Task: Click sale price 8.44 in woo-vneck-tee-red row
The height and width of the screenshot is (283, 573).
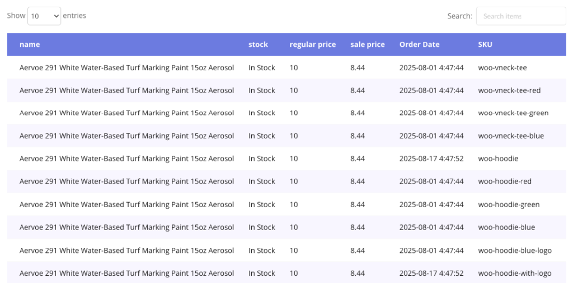Action: click(x=358, y=90)
